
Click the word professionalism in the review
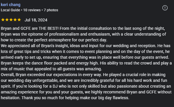tap(64, 34)
